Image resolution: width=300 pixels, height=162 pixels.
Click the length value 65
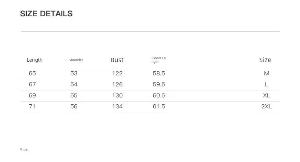(32, 73)
